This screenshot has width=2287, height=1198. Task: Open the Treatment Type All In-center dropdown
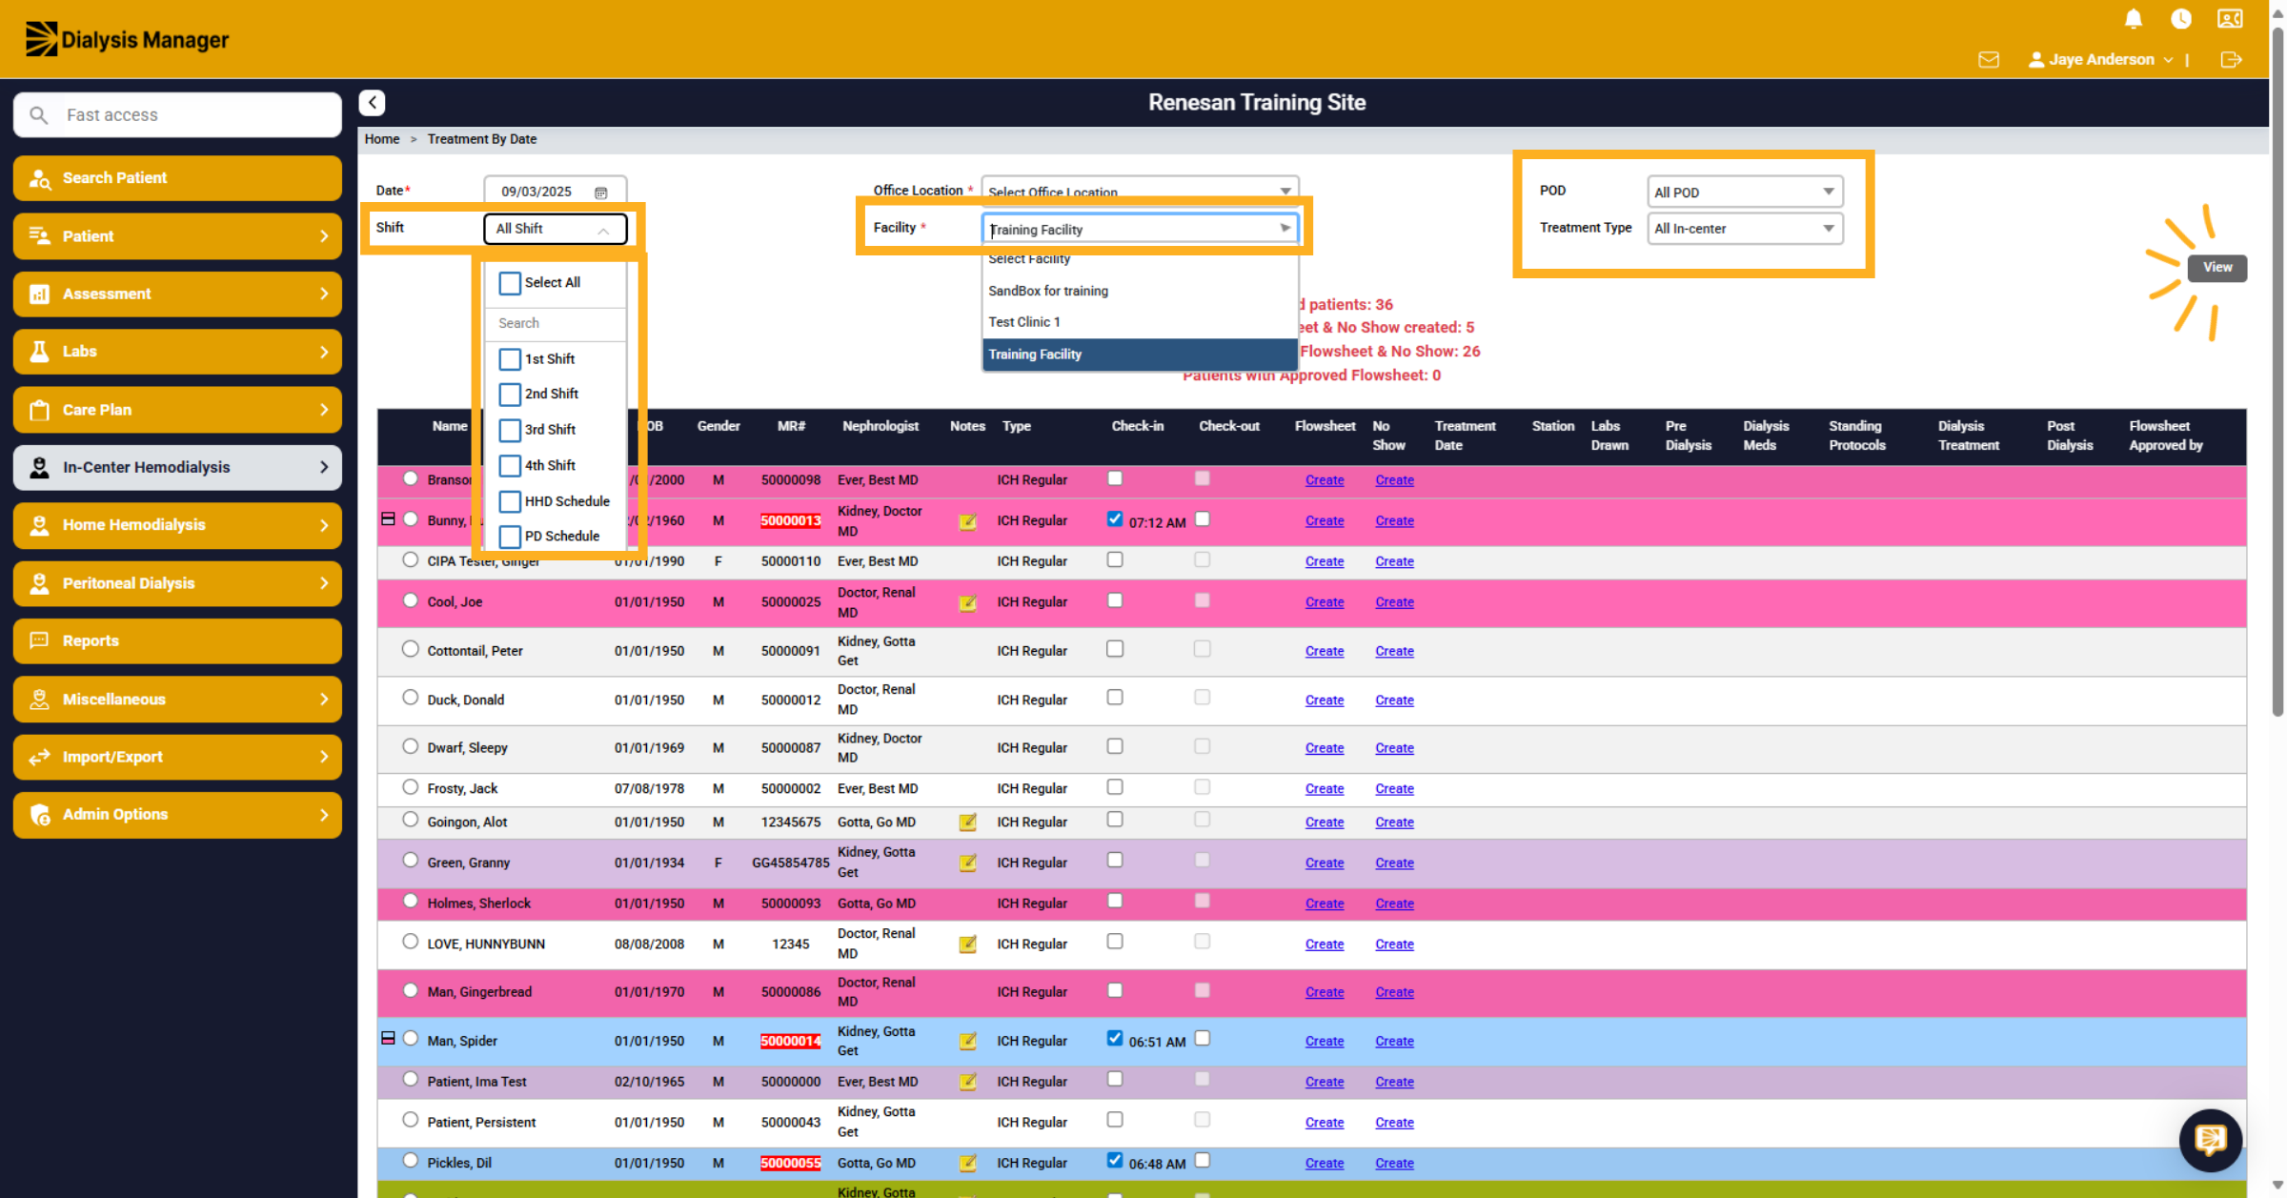[x=1745, y=229]
